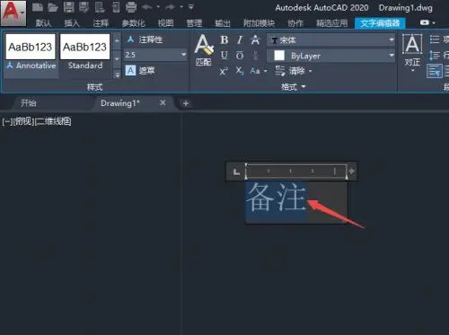Toggle Bold formatting
The height and width of the screenshot is (335, 449).
click(x=224, y=40)
